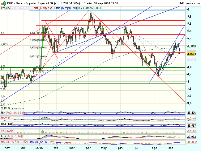Click the 2014 year marker on time axis

coord(39,148)
